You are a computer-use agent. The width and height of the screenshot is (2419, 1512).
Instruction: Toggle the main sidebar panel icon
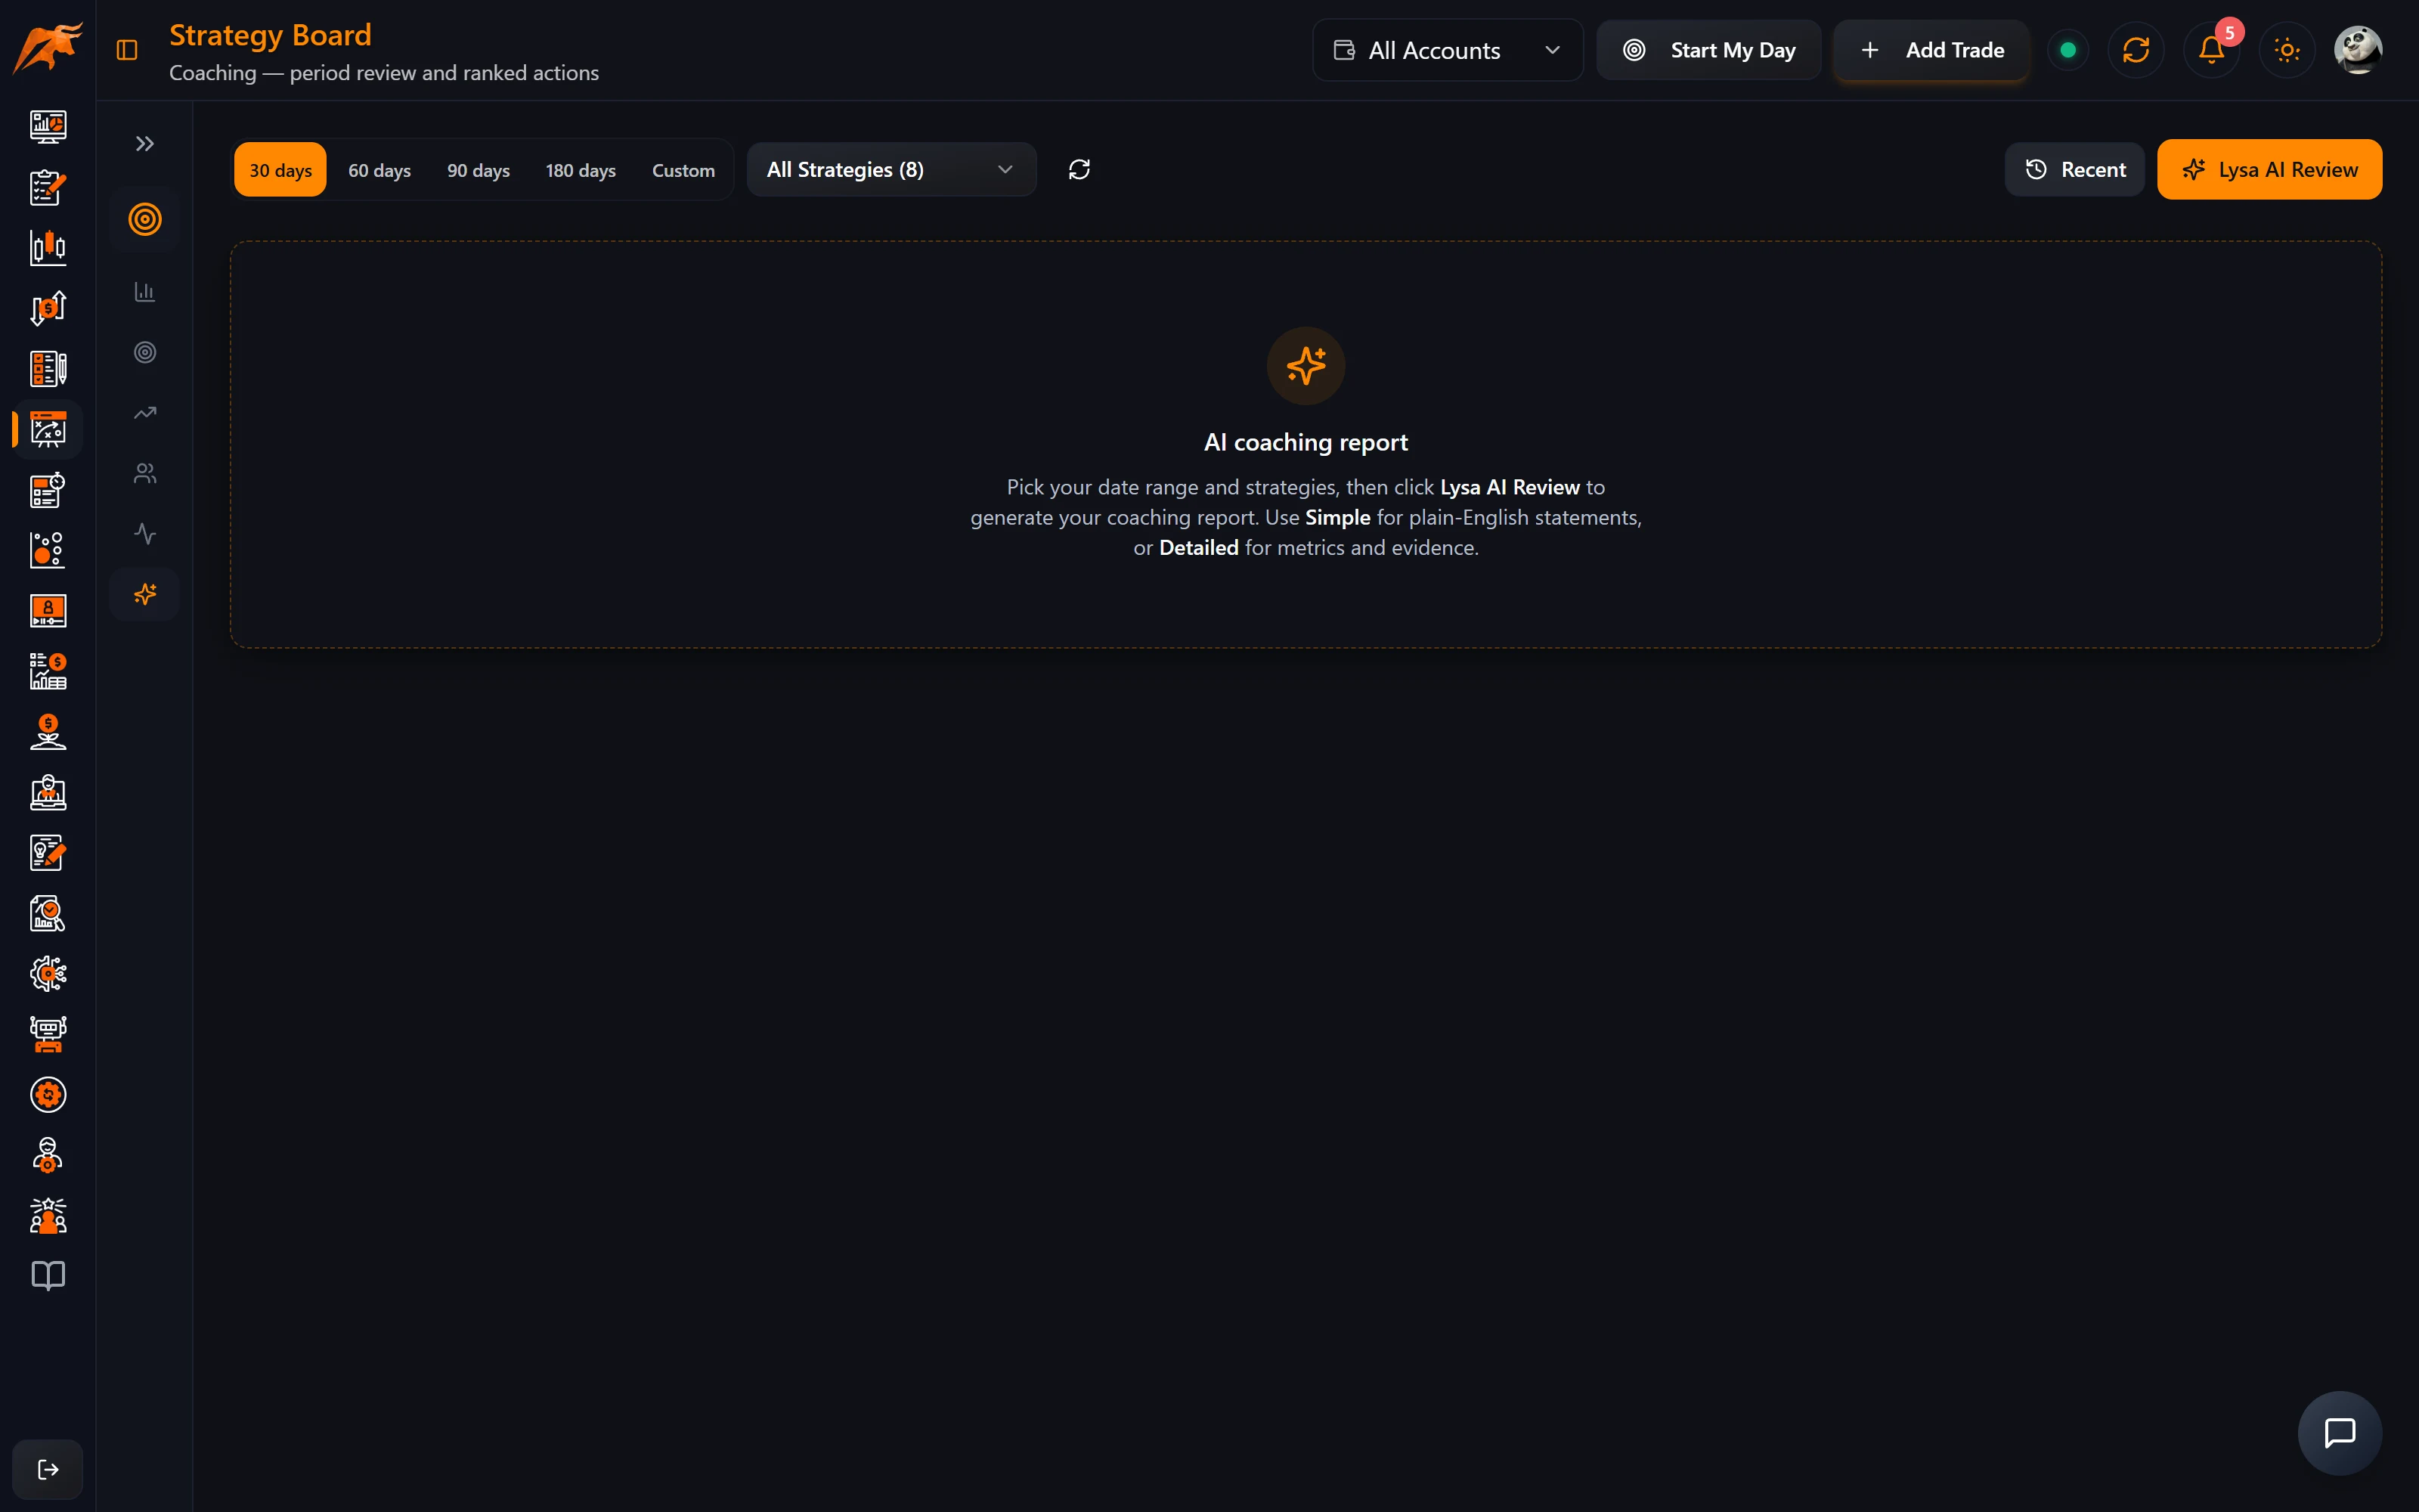tap(127, 50)
